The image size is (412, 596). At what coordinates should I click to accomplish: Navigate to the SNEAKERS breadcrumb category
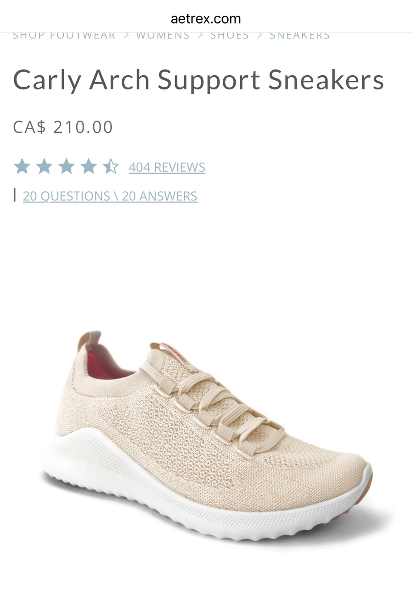[x=300, y=36]
